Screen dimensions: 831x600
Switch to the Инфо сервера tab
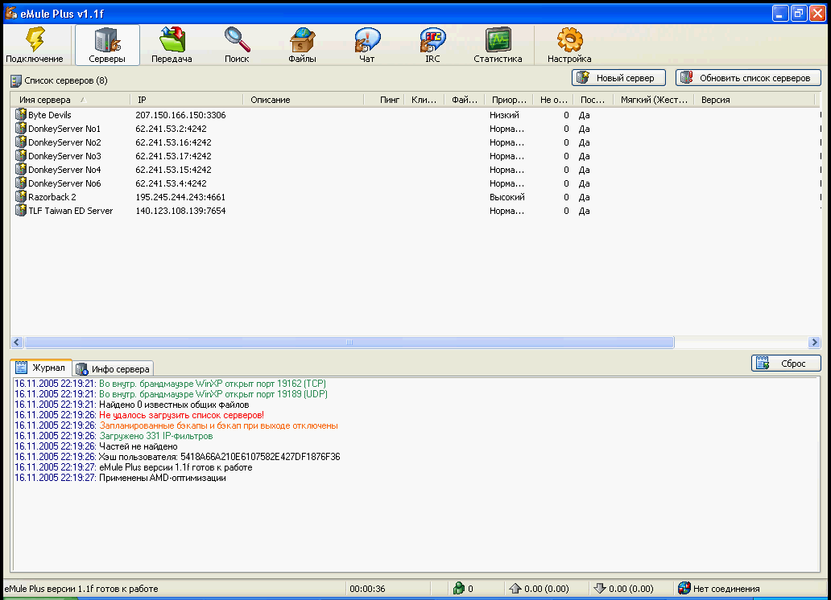[113, 369]
